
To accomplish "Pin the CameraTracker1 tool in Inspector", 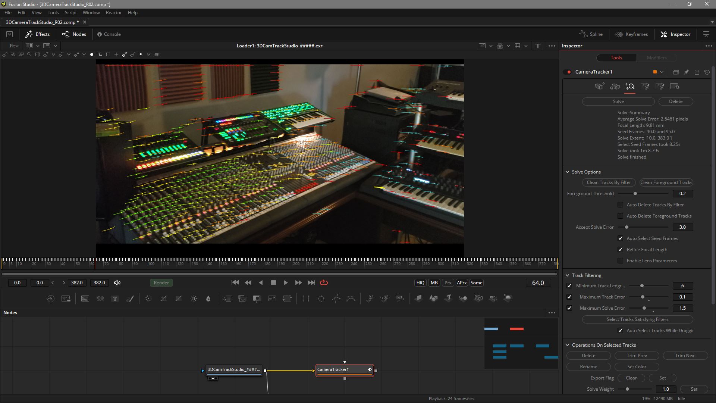I will pyautogui.click(x=686, y=72).
